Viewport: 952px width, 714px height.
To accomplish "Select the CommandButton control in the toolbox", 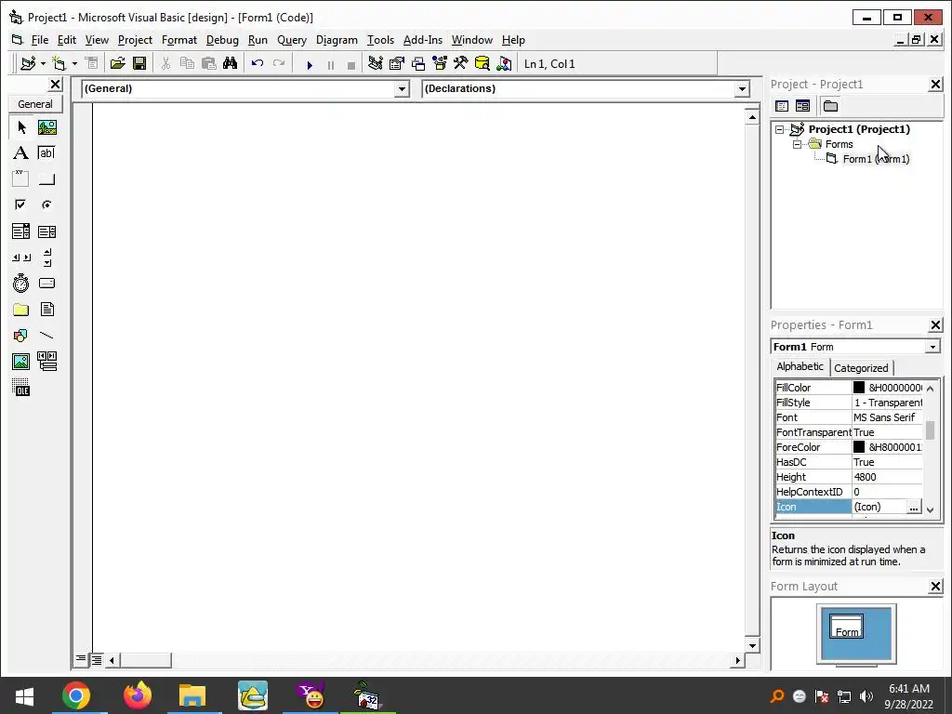I will [46, 179].
